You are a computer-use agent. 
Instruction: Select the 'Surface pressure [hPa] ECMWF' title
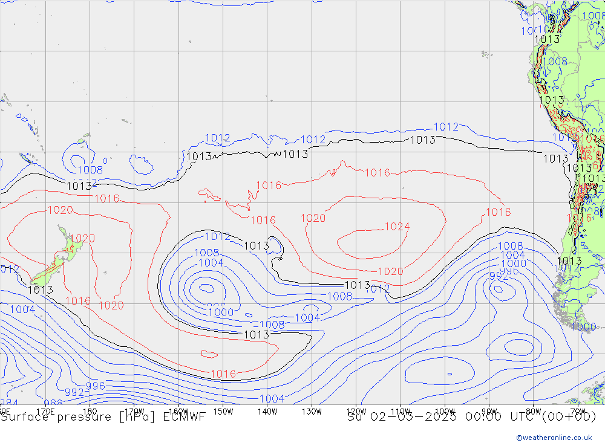pyautogui.click(x=103, y=417)
